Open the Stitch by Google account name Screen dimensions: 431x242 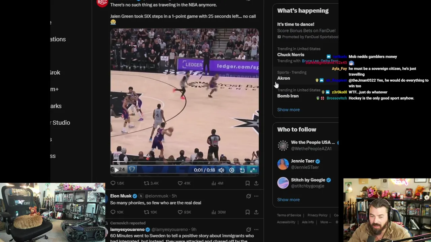308,180
